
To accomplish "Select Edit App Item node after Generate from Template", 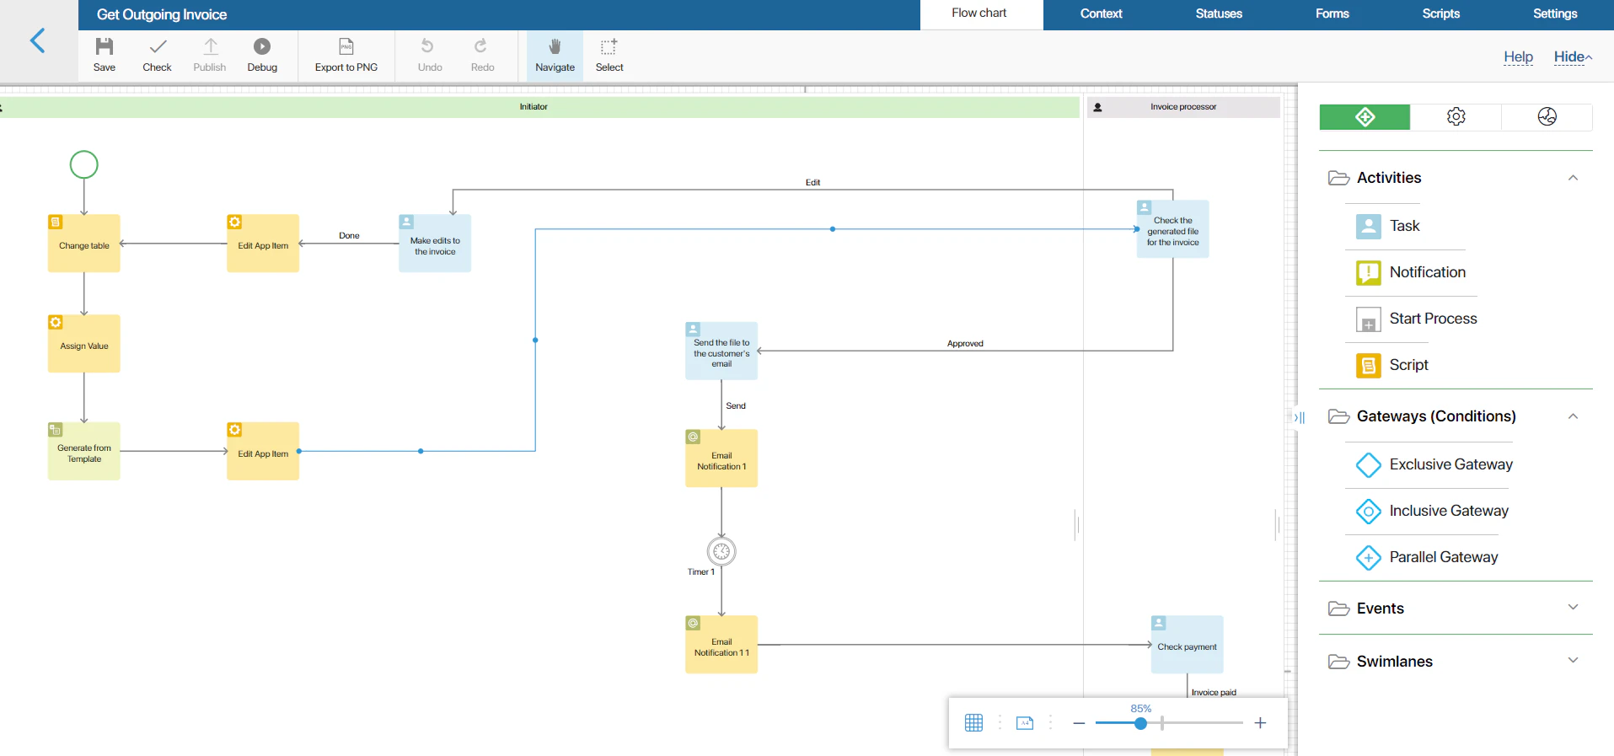I will (263, 452).
